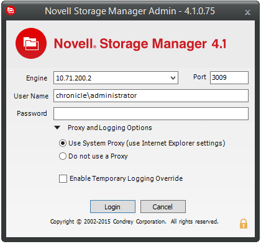This screenshot has width=261, height=244.
Task: Select Use System Proxy radio button
Action: (x=63, y=143)
